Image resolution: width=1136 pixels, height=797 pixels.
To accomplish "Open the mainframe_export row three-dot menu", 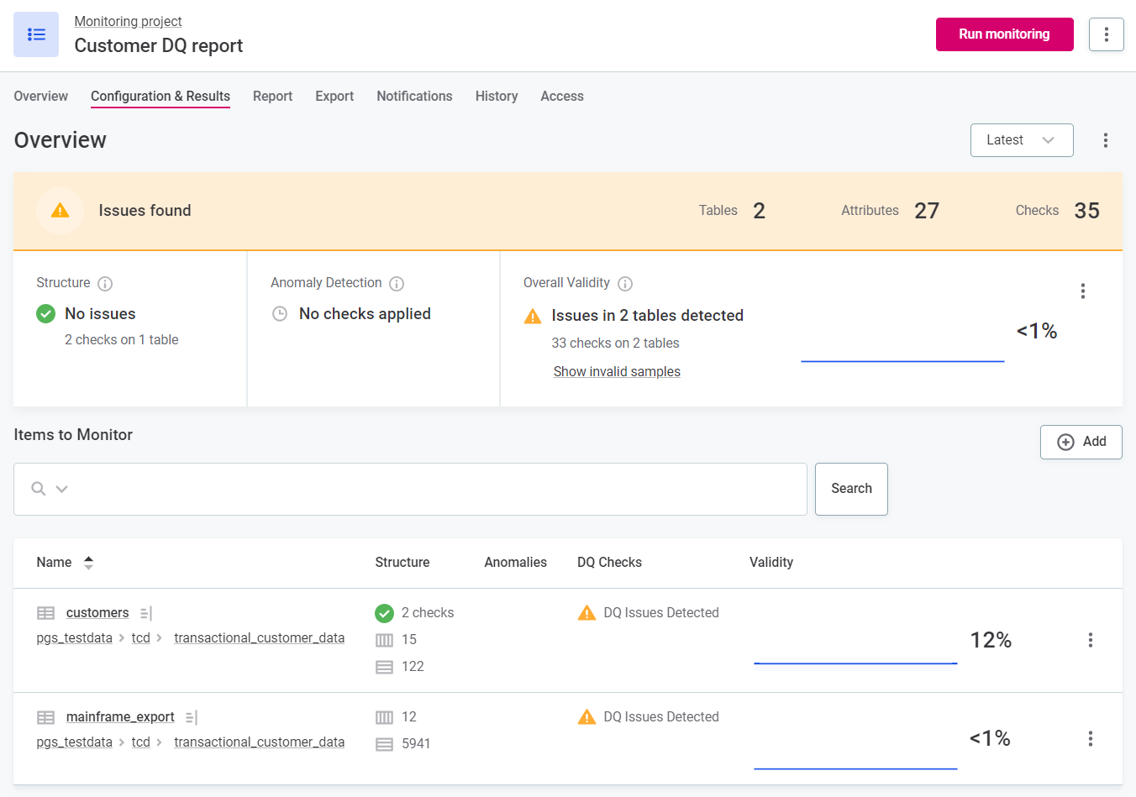I will point(1090,738).
